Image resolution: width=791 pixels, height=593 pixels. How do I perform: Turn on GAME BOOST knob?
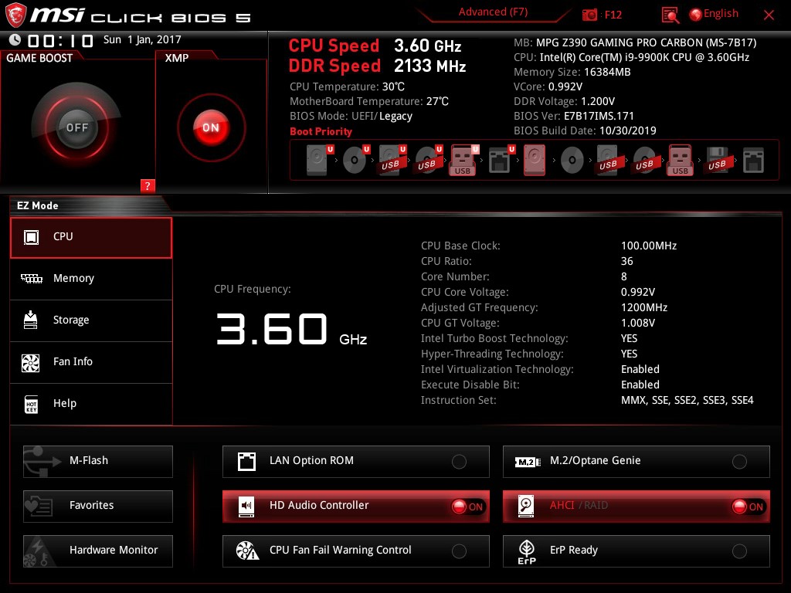pos(77,127)
